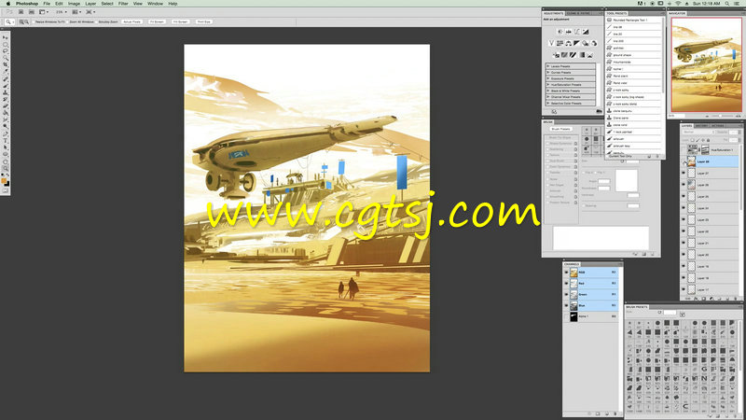
Task: Enable Zoom All Windows checkbox
Action: tap(67, 21)
